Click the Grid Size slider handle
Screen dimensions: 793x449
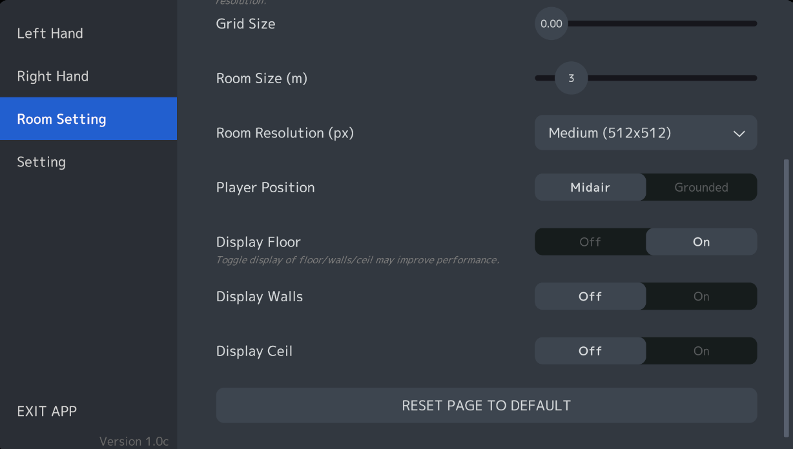(551, 24)
